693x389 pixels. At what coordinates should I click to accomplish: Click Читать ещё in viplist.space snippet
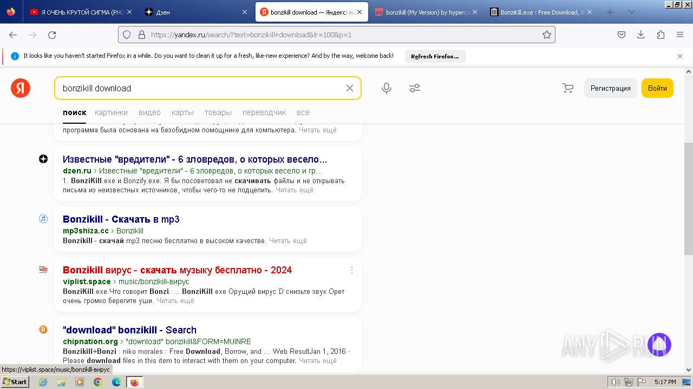click(x=175, y=301)
